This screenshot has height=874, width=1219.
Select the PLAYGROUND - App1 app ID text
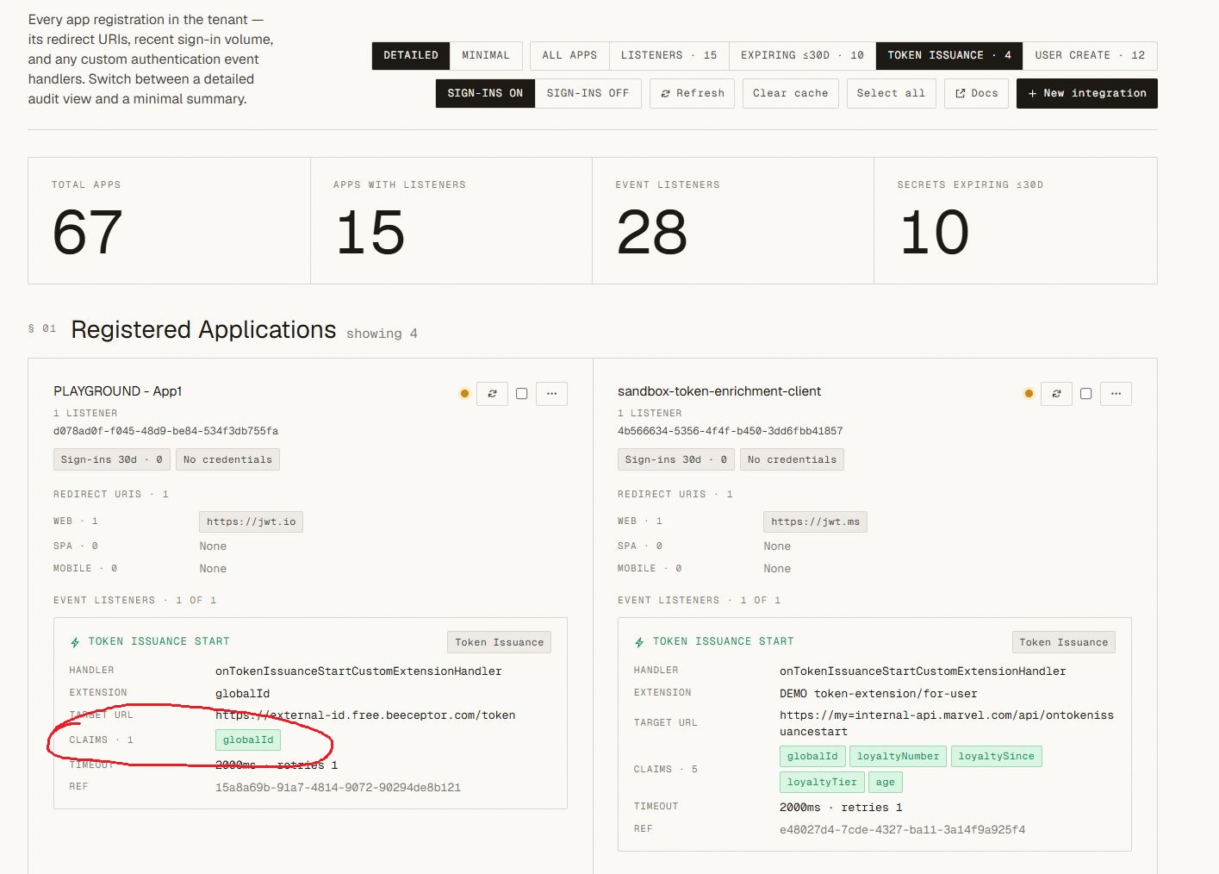pyautogui.click(x=165, y=431)
